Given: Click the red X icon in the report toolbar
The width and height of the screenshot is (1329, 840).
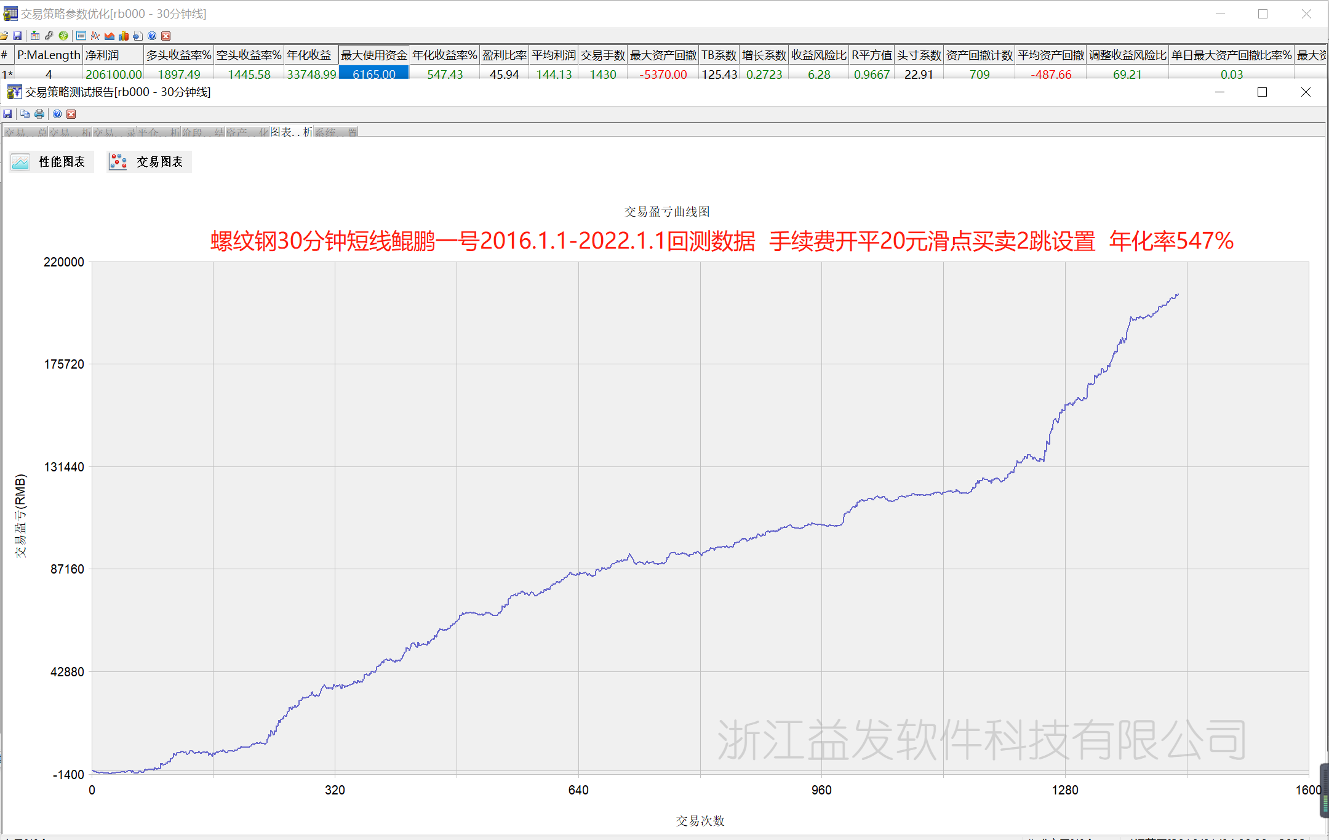Looking at the screenshot, I should click(71, 114).
